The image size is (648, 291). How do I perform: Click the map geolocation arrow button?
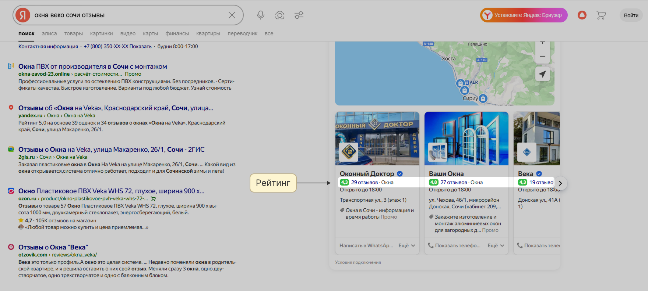click(542, 74)
